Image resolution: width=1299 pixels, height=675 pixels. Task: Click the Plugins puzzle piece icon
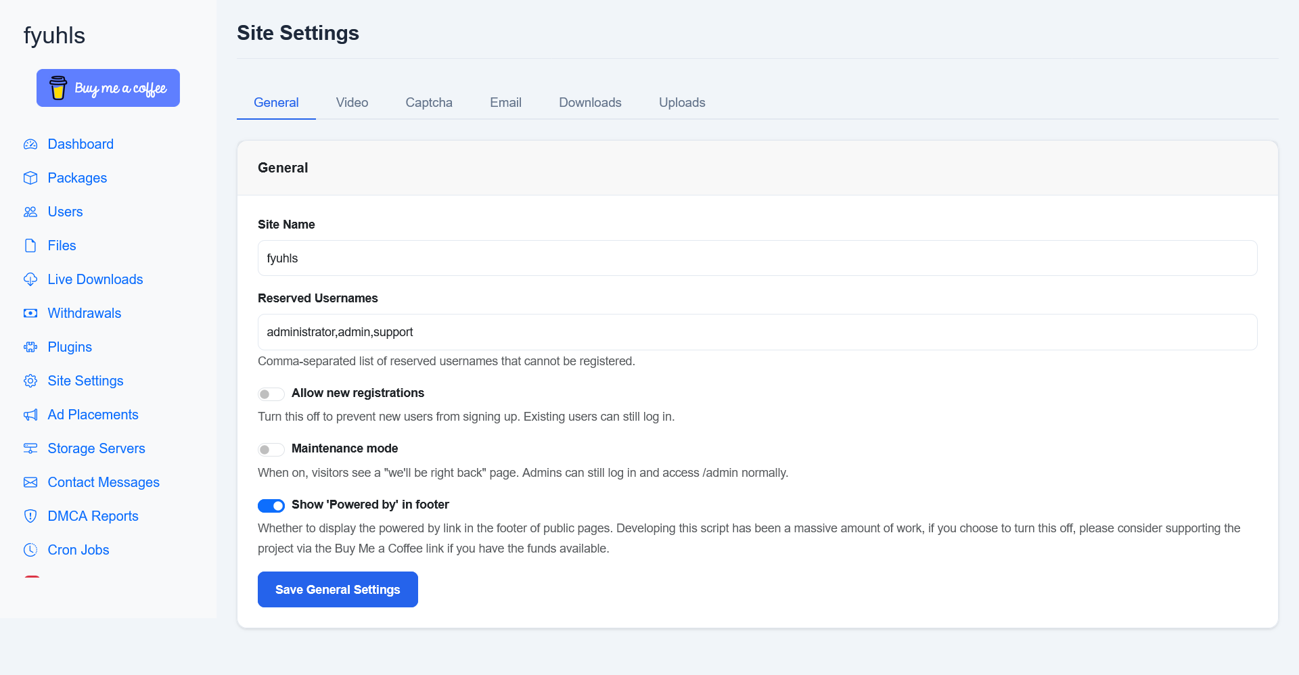pos(30,347)
